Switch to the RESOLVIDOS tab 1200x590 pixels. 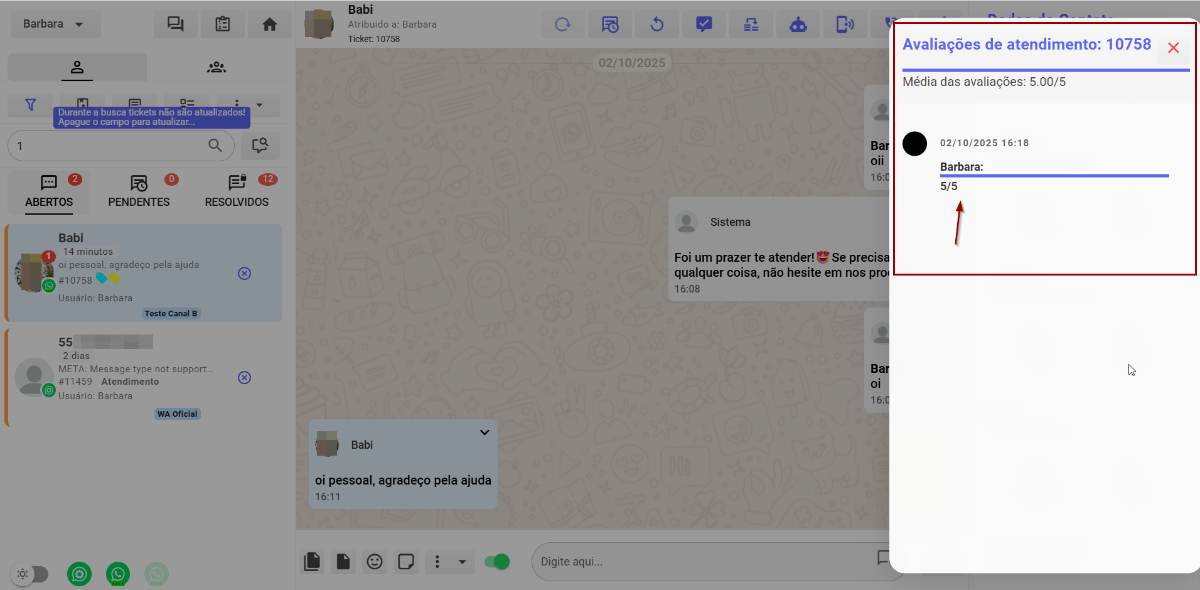coord(237,192)
